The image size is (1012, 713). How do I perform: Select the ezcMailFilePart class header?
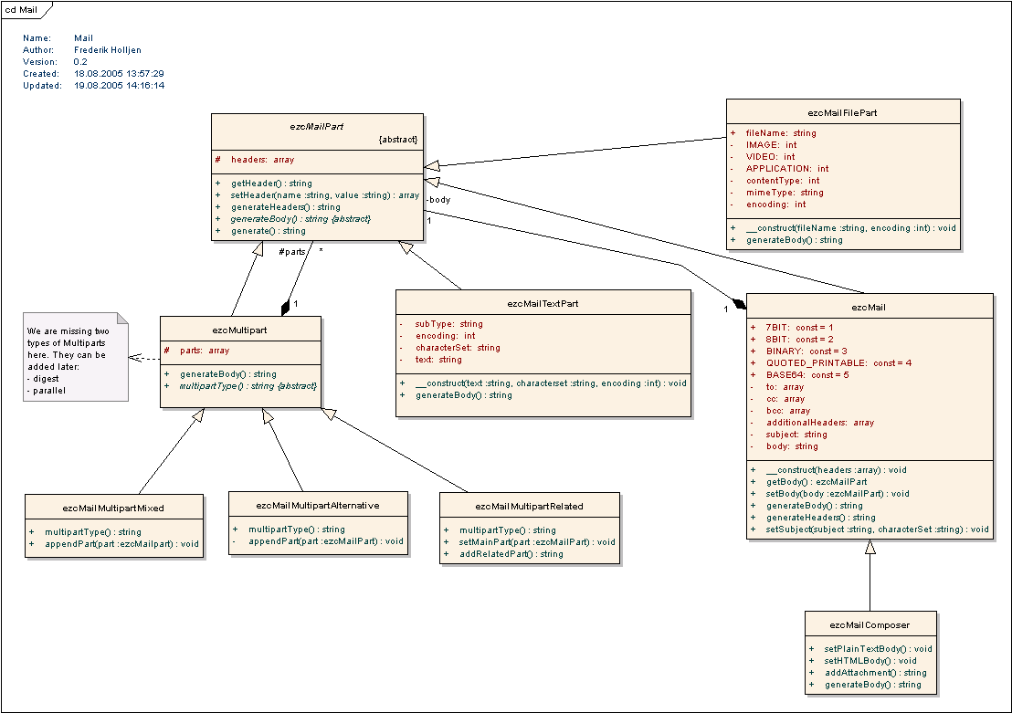click(x=843, y=112)
